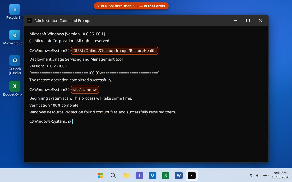Open Outlook (classic) desktop icon
The height and width of the screenshot is (182, 292).
pyautogui.click(x=15, y=65)
